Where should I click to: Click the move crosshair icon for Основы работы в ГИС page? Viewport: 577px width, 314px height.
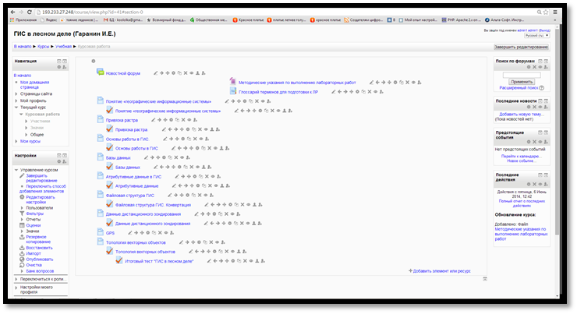click(177, 139)
